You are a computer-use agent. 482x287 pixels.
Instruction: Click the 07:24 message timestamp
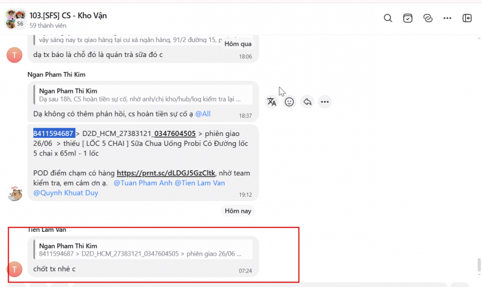pyautogui.click(x=245, y=271)
